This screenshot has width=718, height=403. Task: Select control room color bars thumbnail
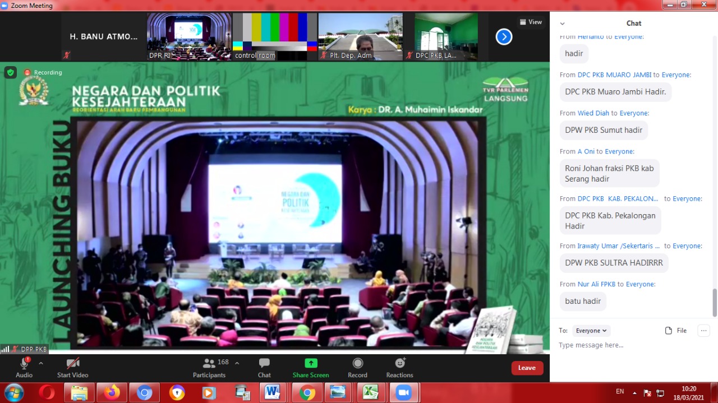pyautogui.click(x=275, y=37)
